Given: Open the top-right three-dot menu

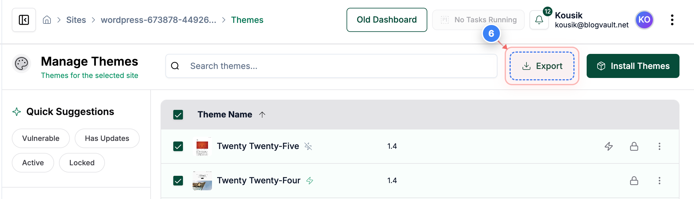Looking at the screenshot, I should 672,20.
